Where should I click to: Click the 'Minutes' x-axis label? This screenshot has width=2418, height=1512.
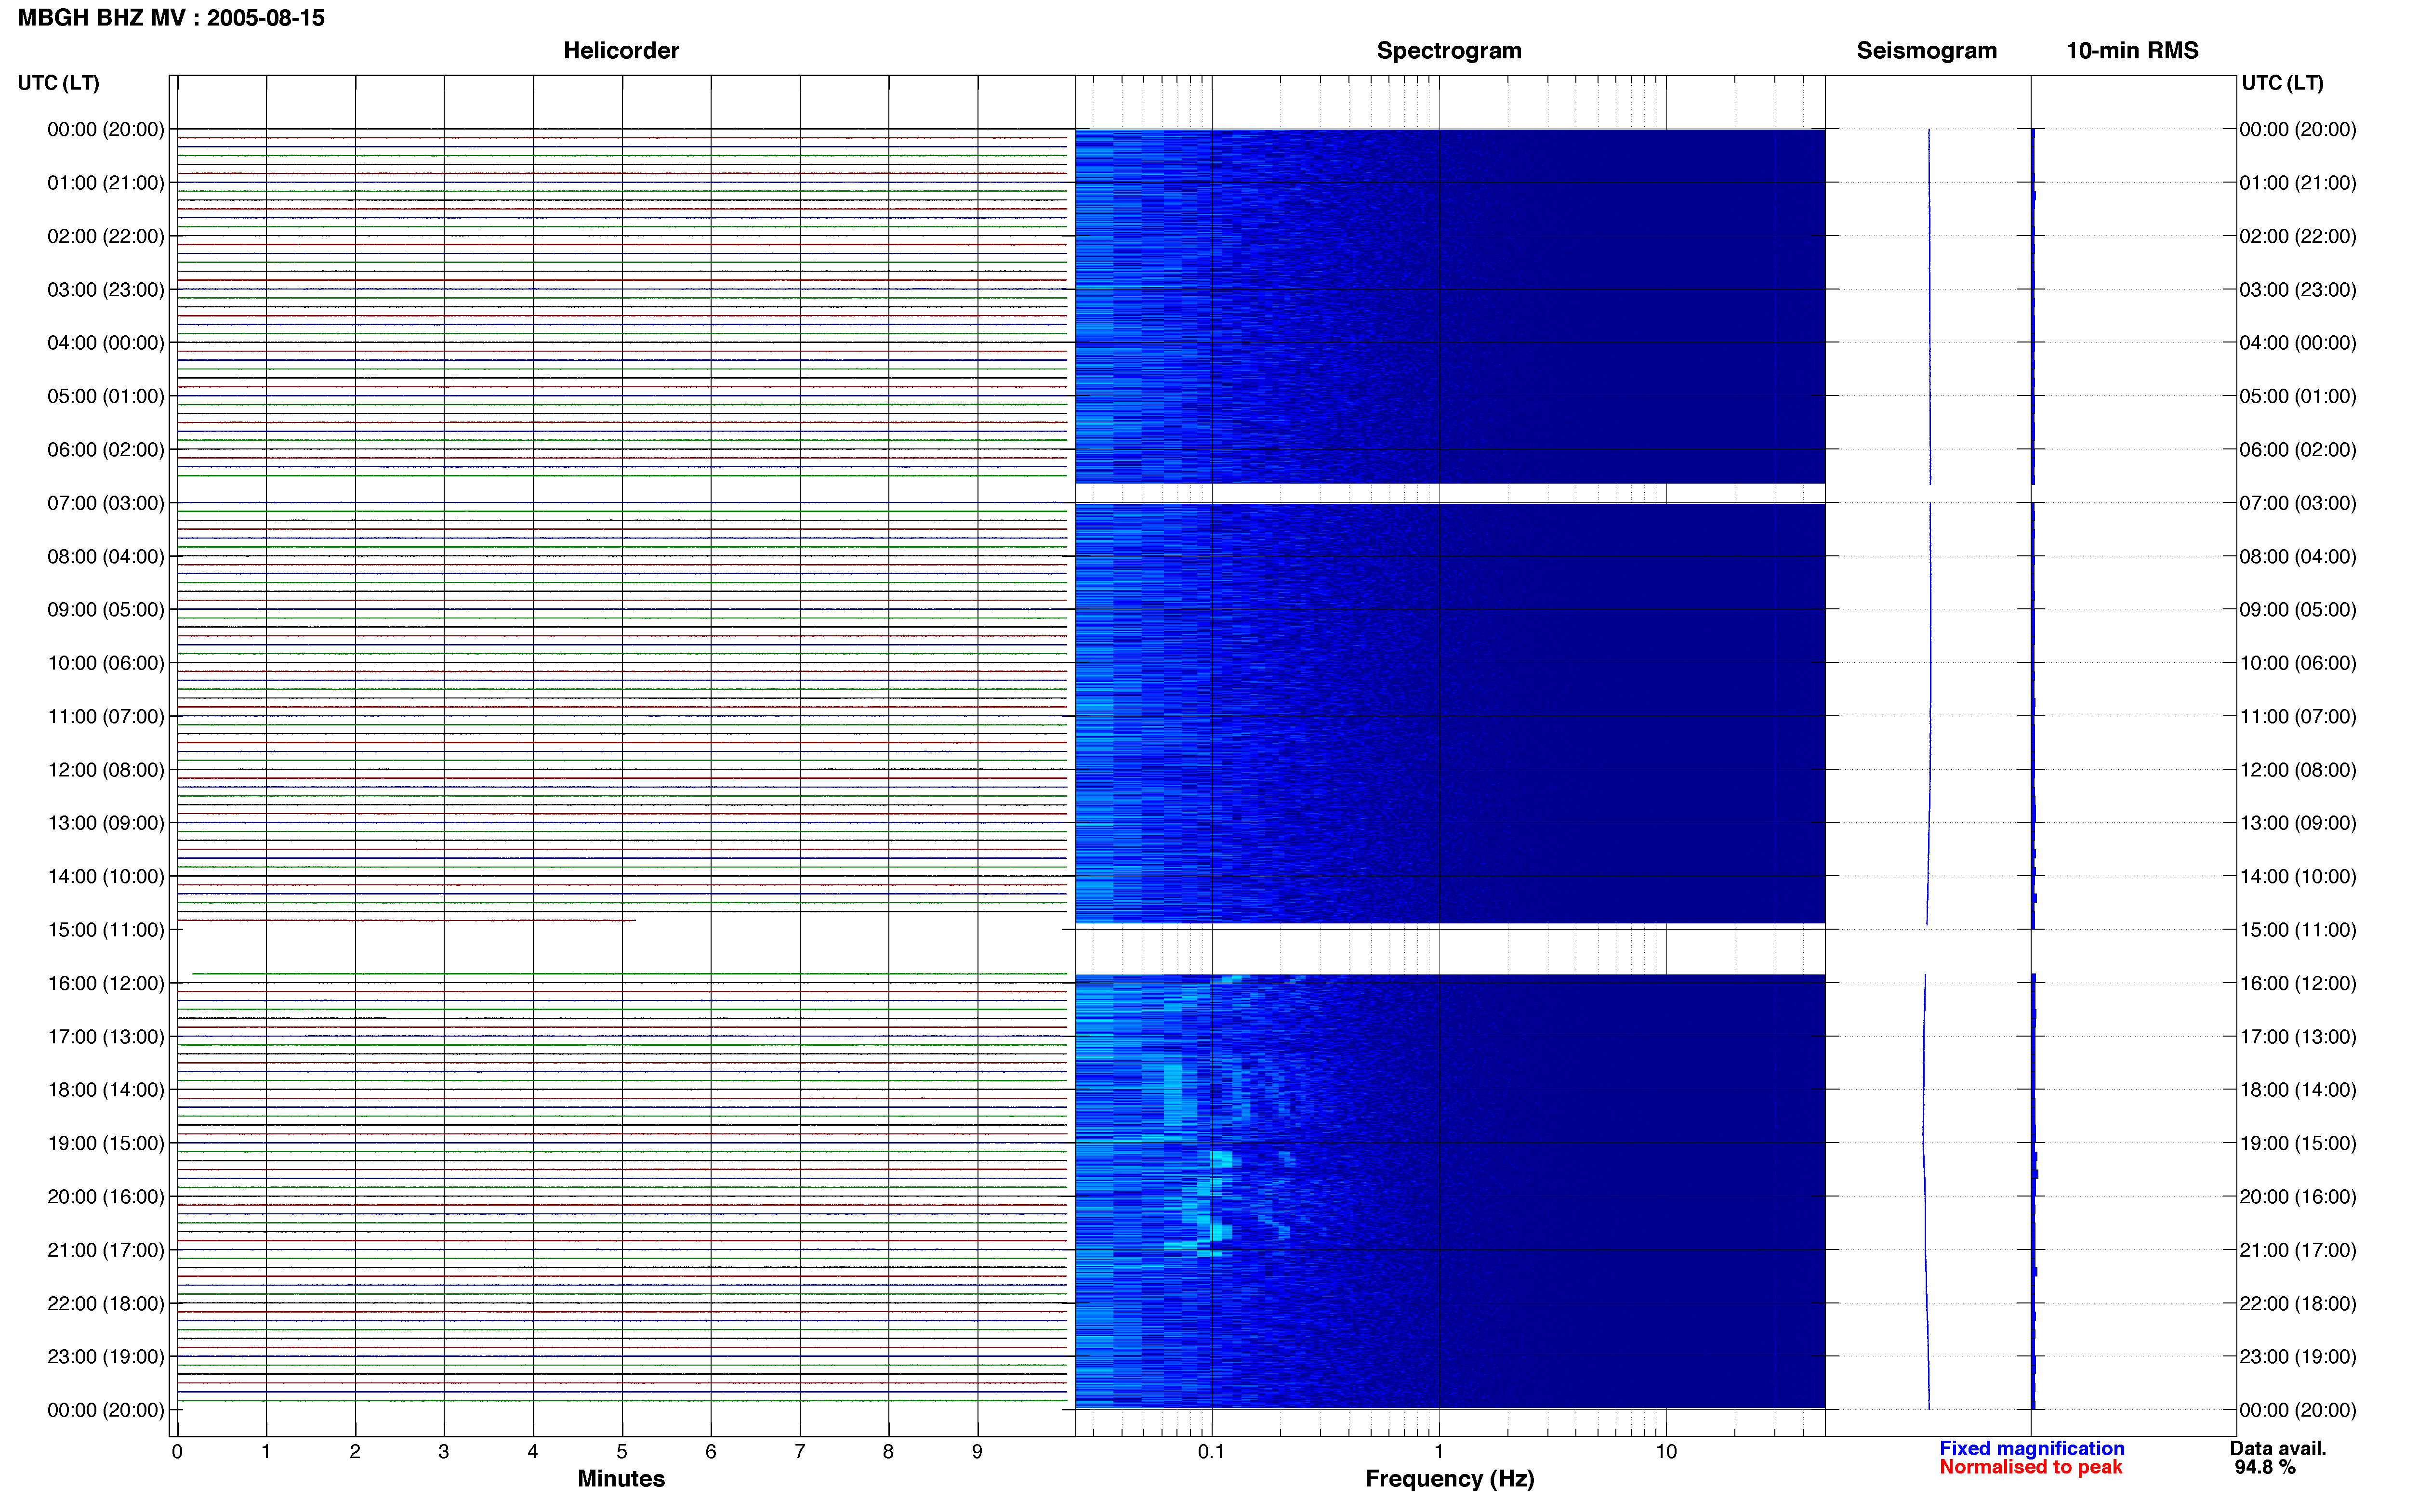(621, 1478)
